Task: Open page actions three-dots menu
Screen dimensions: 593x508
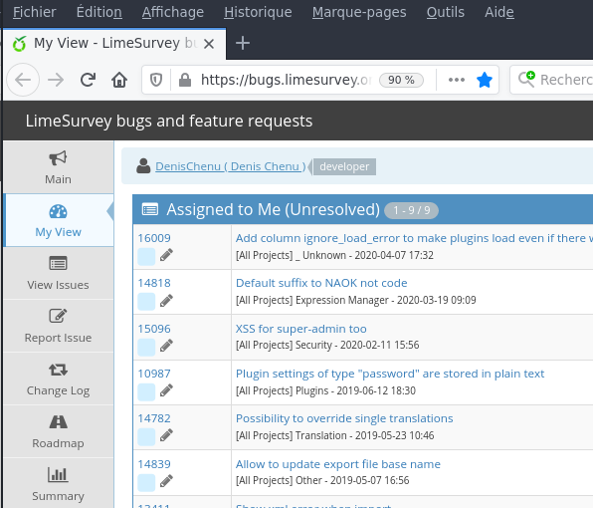Action: pyautogui.click(x=457, y=80)
